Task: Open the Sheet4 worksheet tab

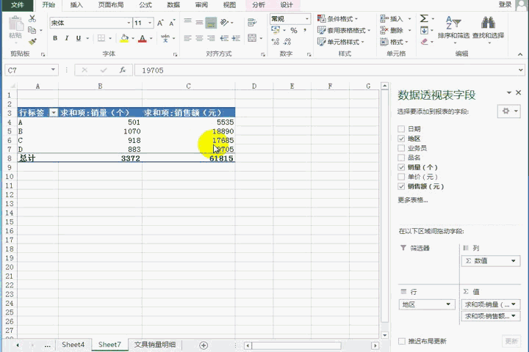Action: point(73,344)
